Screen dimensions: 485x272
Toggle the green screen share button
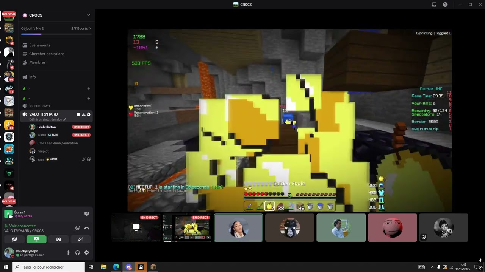point(36,239)
